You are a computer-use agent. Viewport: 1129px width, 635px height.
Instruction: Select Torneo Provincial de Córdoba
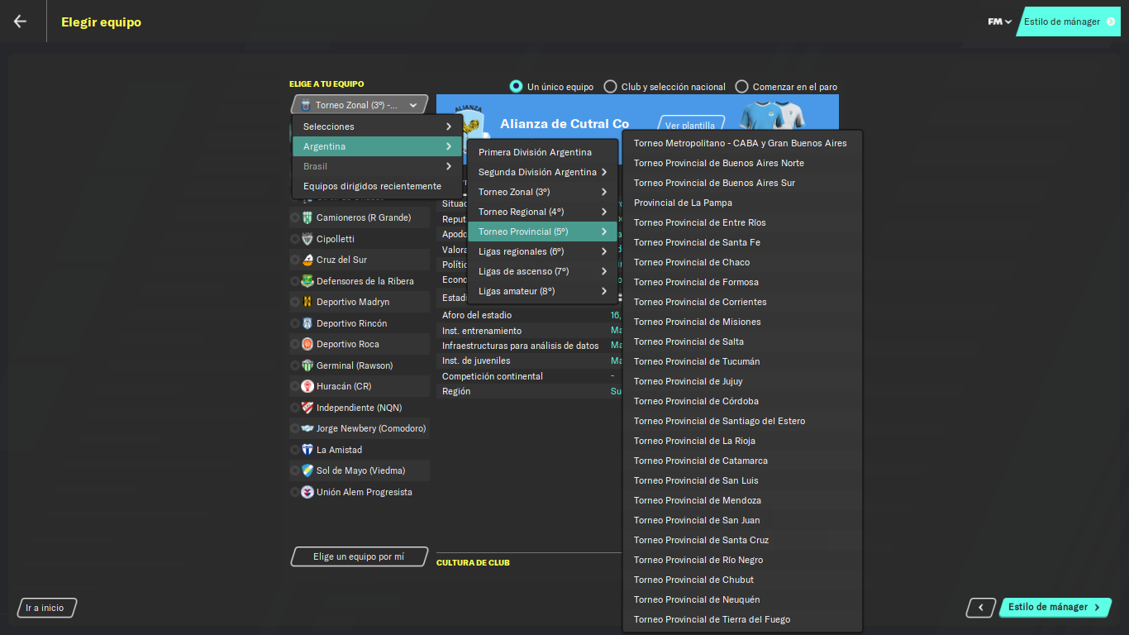[x=742, y=401]
